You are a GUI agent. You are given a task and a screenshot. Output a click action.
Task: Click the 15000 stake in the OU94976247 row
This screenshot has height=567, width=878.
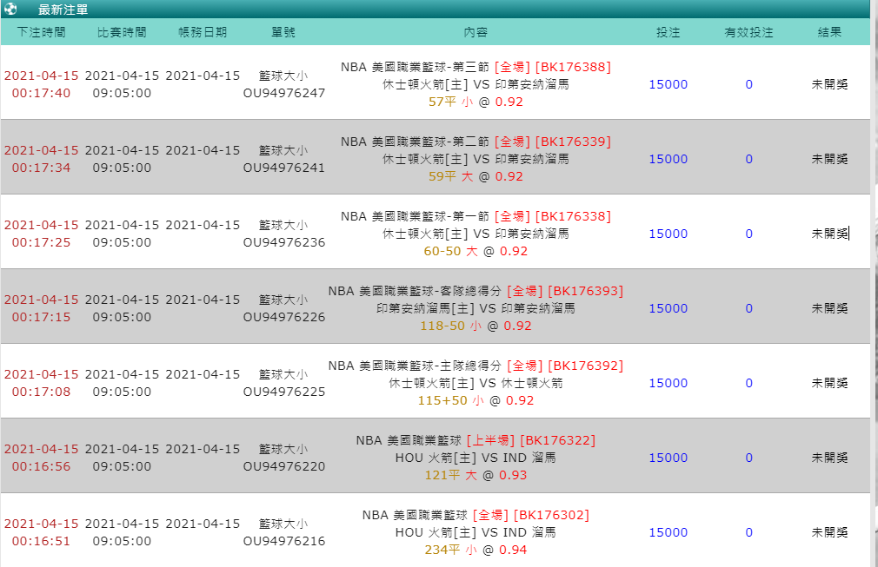click(668, 84)
